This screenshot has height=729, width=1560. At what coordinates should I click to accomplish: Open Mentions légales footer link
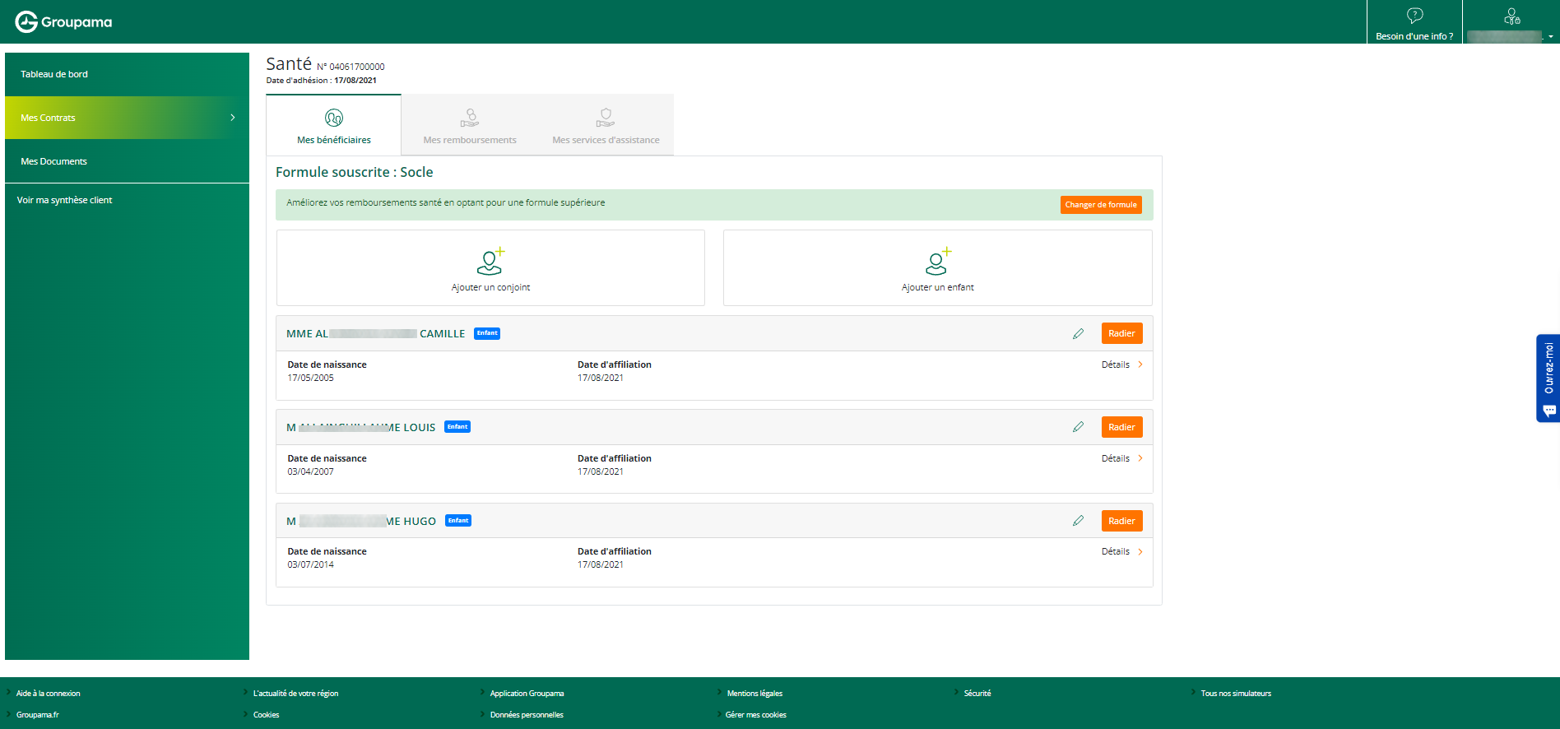754,694
